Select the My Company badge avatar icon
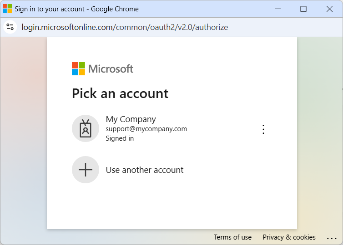343x245 pixels. 86,128
